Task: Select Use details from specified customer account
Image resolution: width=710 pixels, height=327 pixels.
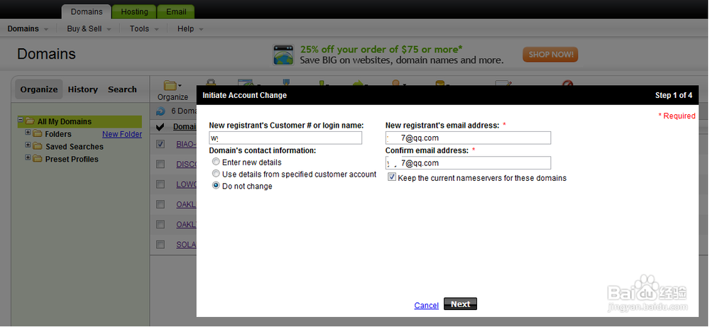Action: click(x=217, y=174)
